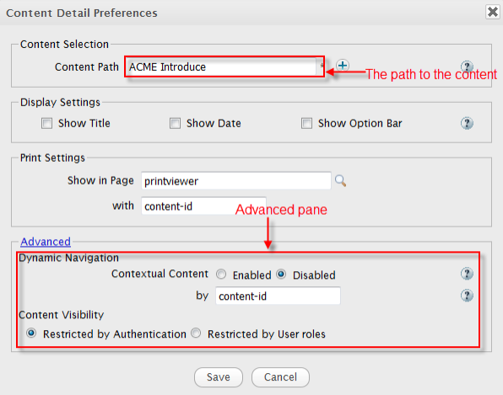Close the Content Detail Preferences dialog
The width and height of the screenshot is (503, 395).
[492, 12]
